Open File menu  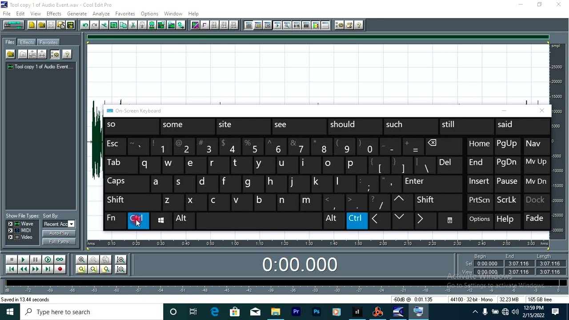(7, 14)
